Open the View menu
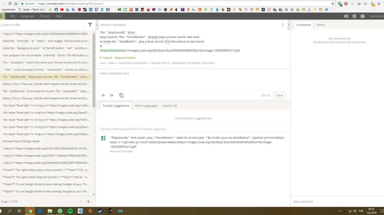 click(58, 16)
